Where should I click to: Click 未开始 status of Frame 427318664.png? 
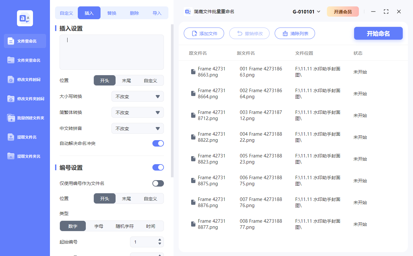click(x=360, y=93)
